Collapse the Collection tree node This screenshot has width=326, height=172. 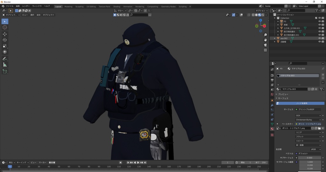275,18
